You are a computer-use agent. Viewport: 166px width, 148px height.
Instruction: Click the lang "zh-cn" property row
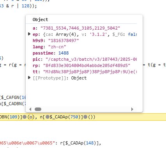[x=49, y=47]
